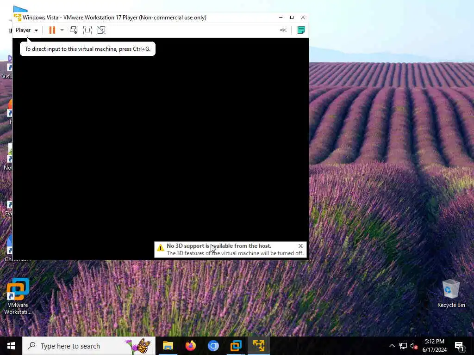This screenshot has width=474, height=355.
Task: Open the green message log notes icon
Action: (x=301, y=30)
